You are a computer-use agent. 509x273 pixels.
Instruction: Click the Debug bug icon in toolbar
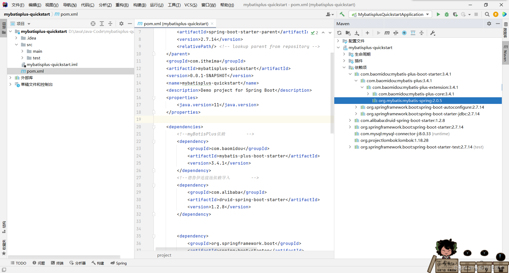click(x=447, y=14)
